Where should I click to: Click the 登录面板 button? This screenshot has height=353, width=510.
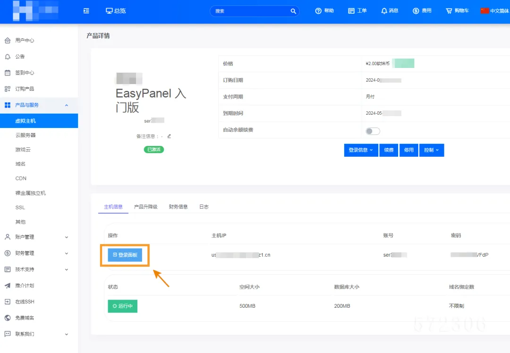click(x=125, y=255)
